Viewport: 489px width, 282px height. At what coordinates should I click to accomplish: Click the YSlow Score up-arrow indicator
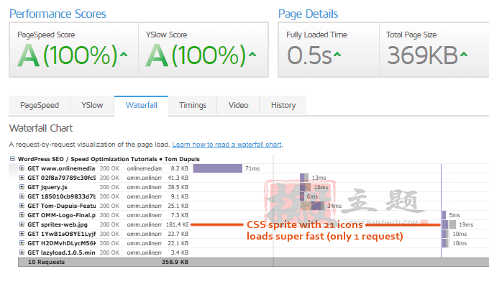[252, 55]
